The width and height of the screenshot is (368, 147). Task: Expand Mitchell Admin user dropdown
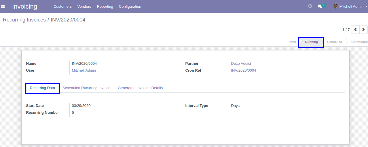click(x=351, y=6)
